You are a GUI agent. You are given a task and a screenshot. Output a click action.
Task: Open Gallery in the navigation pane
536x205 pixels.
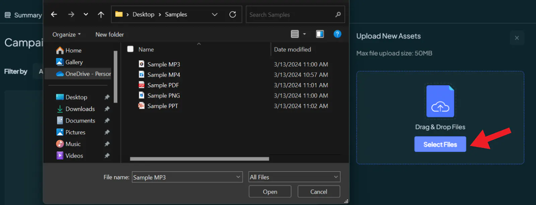click(70, 62)
